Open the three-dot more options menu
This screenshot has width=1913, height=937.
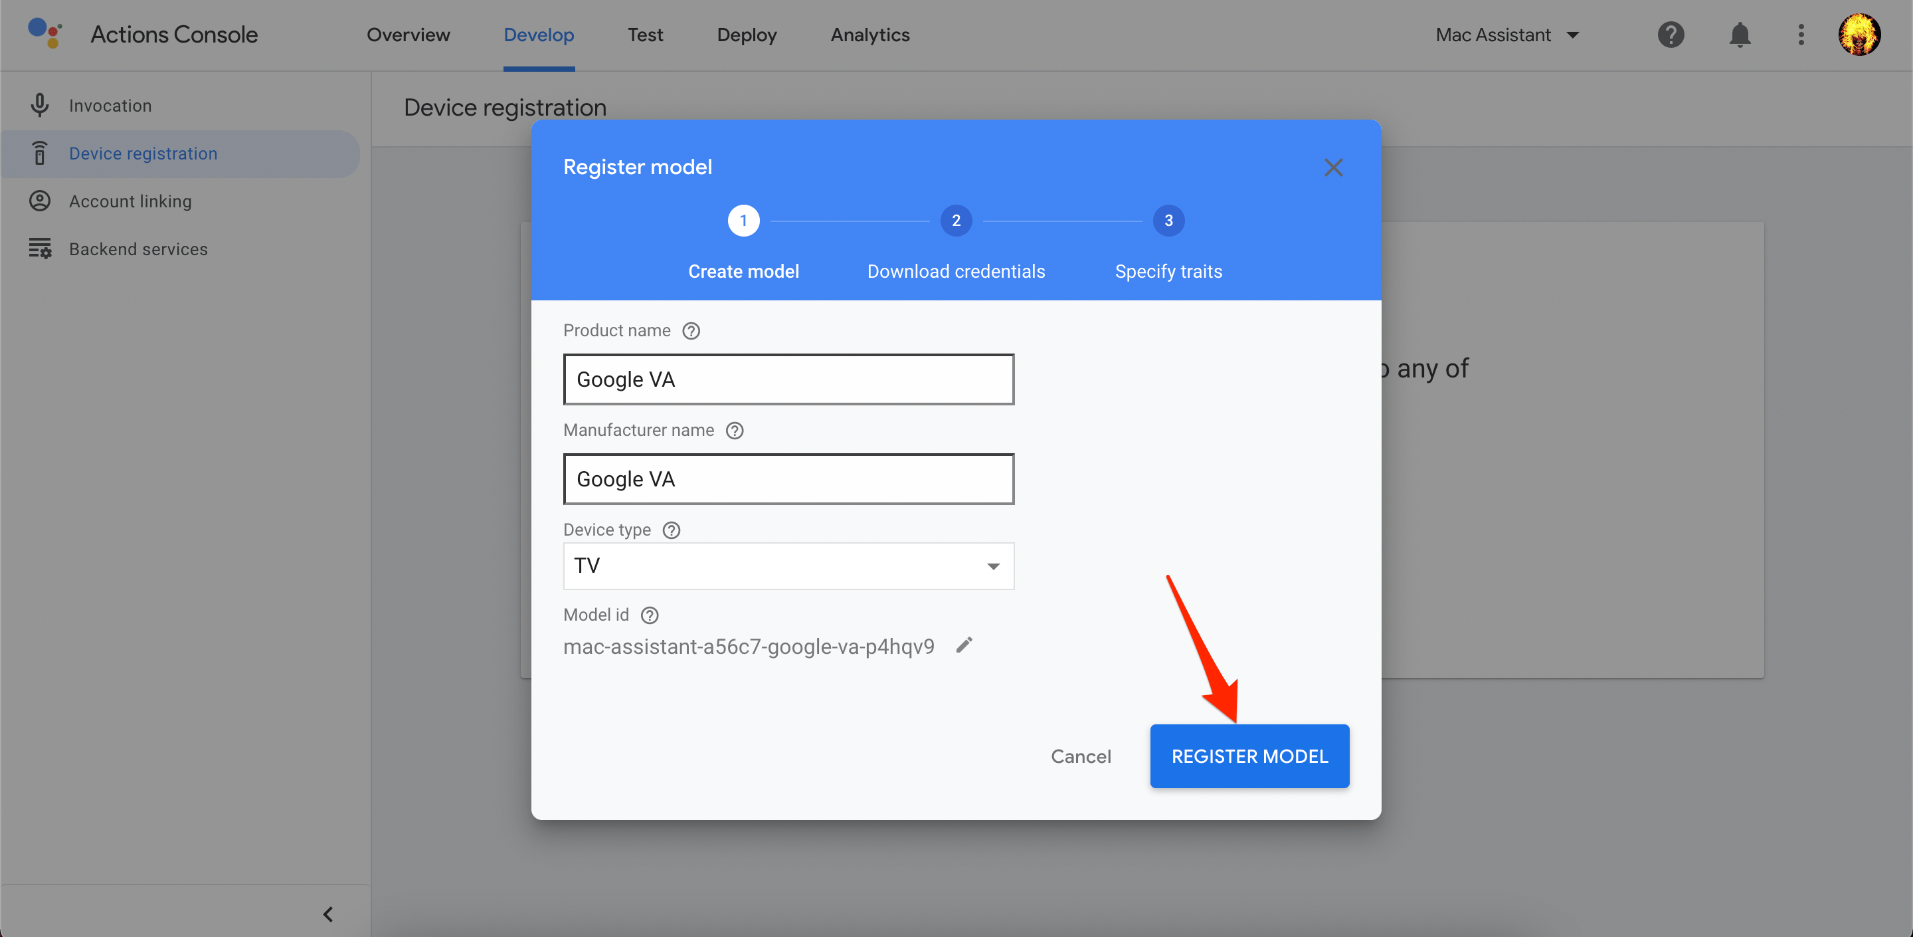[1801, 35]
